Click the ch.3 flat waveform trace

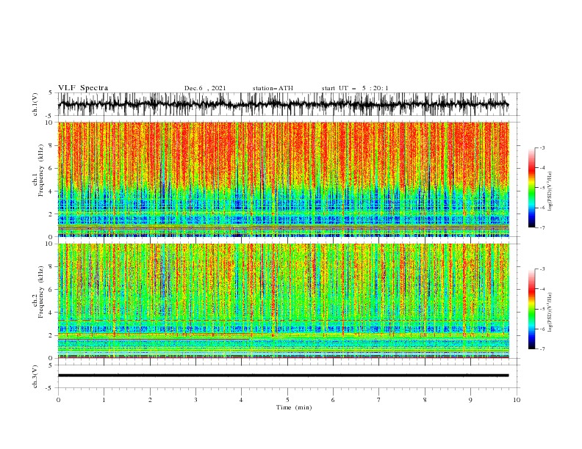tap(283, 376)
